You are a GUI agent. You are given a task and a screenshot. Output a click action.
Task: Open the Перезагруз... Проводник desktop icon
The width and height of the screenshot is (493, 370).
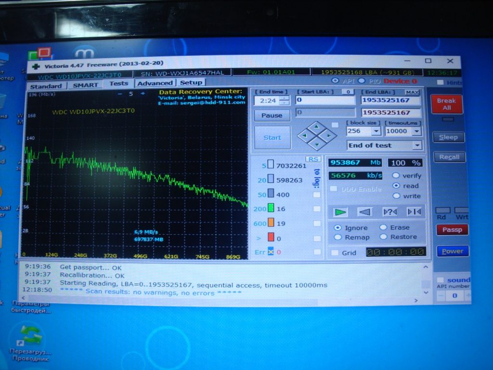(x=30, y=344)
